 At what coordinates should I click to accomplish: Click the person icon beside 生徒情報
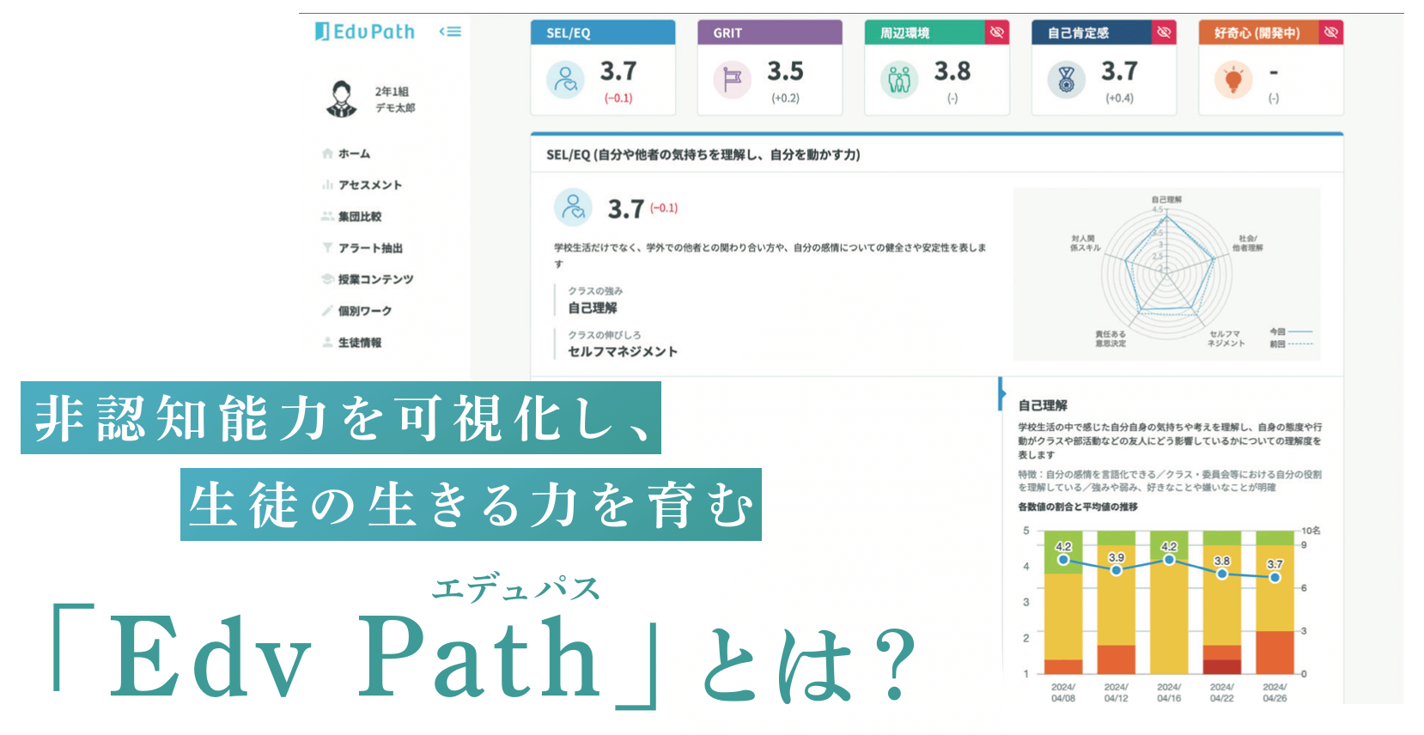click(327, 343)
